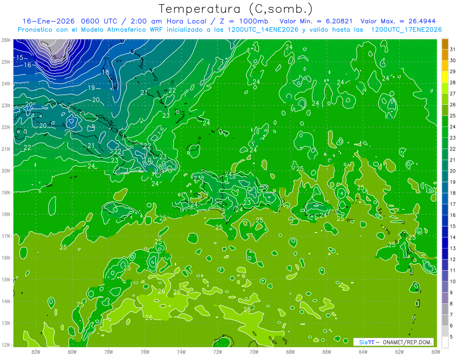Click the 'ONAMET/REP.DOM.' credit label
Image resolution: width=463 pixels, height=357 pixels.
407,342
